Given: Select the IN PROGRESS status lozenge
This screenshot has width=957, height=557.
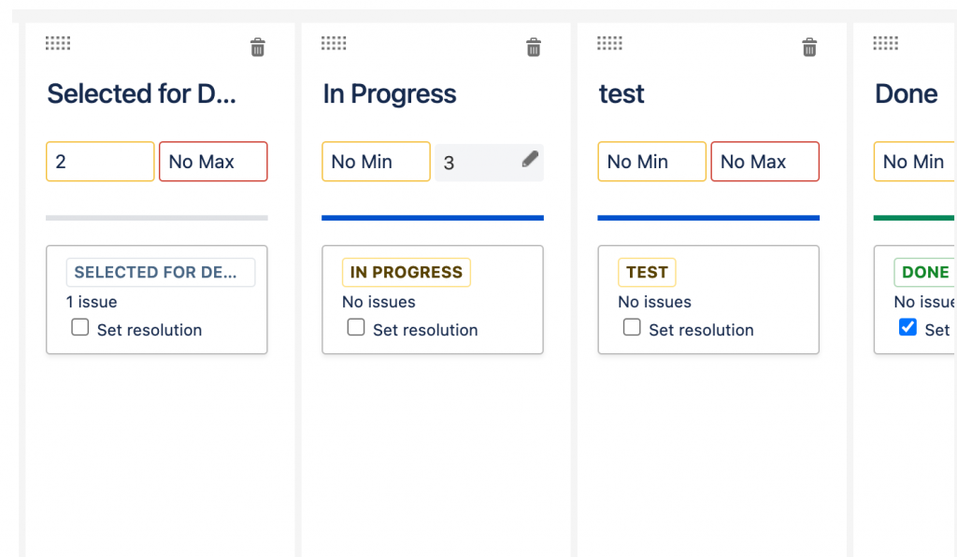Looking at the screenshot, I should click(406, 273).
